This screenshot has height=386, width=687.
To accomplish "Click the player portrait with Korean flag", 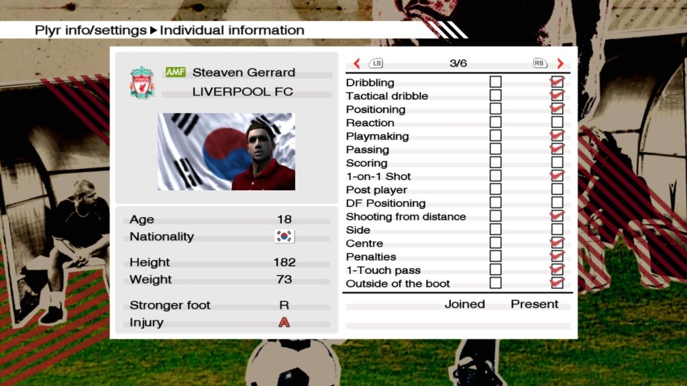I will click(x=227, y=151).
